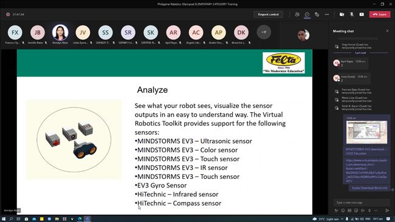Click the sensors illustration on slide

pos(74,140)
